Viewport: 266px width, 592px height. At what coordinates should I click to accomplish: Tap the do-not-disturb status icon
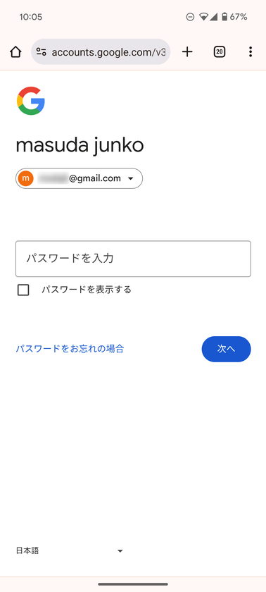(x=190, y=17)
